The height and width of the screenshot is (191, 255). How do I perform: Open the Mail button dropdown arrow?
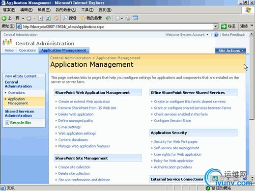[x=122, y=19]
